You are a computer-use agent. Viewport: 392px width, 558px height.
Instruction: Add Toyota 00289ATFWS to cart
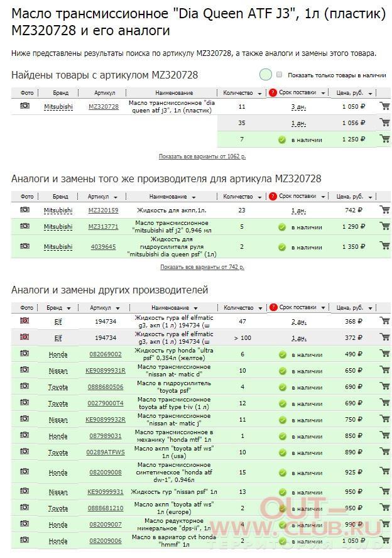coord(384,452)
